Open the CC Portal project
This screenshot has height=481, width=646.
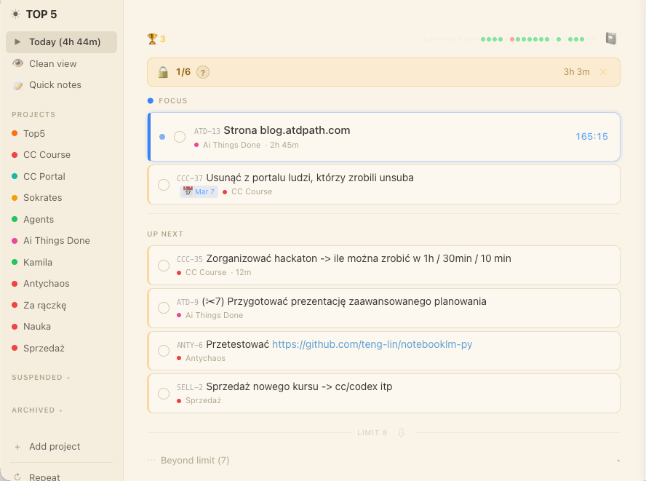tap(44, 176)
